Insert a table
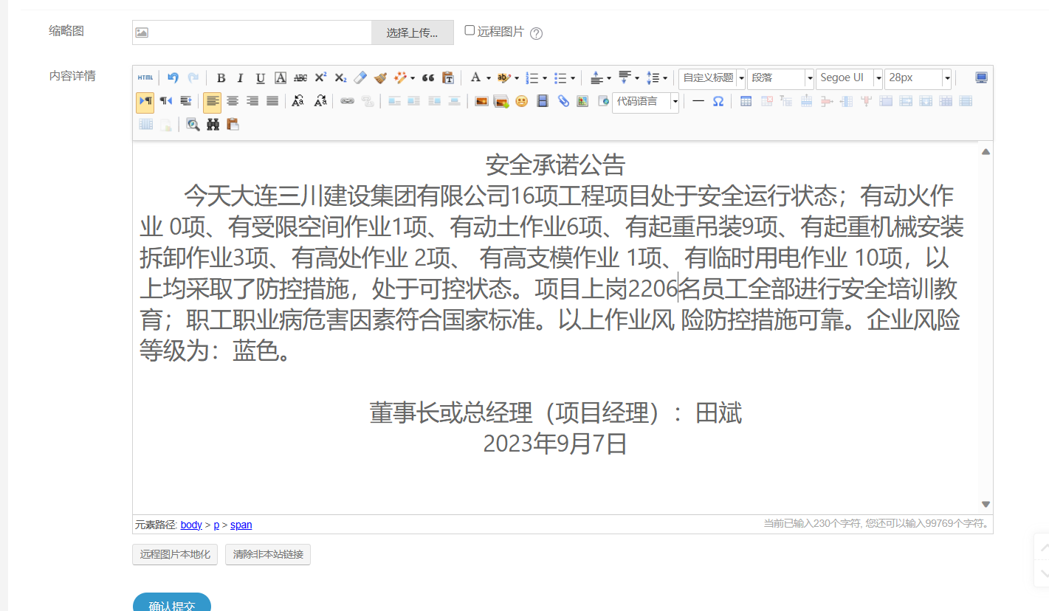 (746, 101)
